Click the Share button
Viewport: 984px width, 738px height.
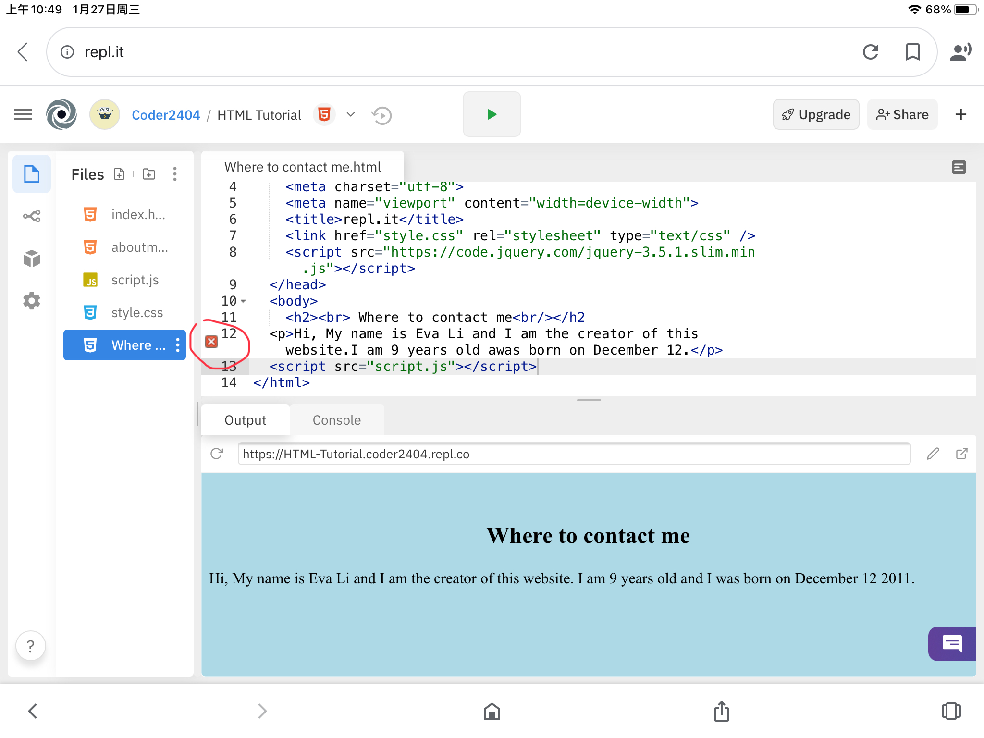coord(902,114)
